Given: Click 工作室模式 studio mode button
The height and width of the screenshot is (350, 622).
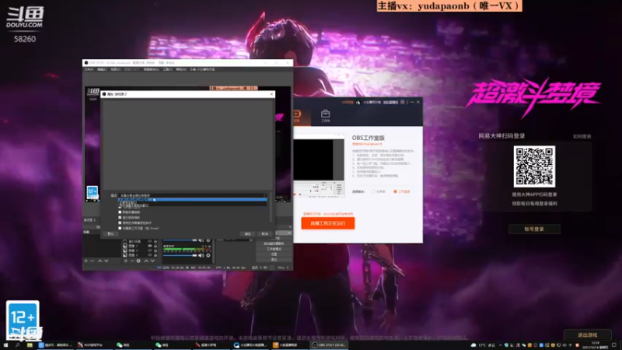Looking at the screenshot, I should [x=274, y=249].
